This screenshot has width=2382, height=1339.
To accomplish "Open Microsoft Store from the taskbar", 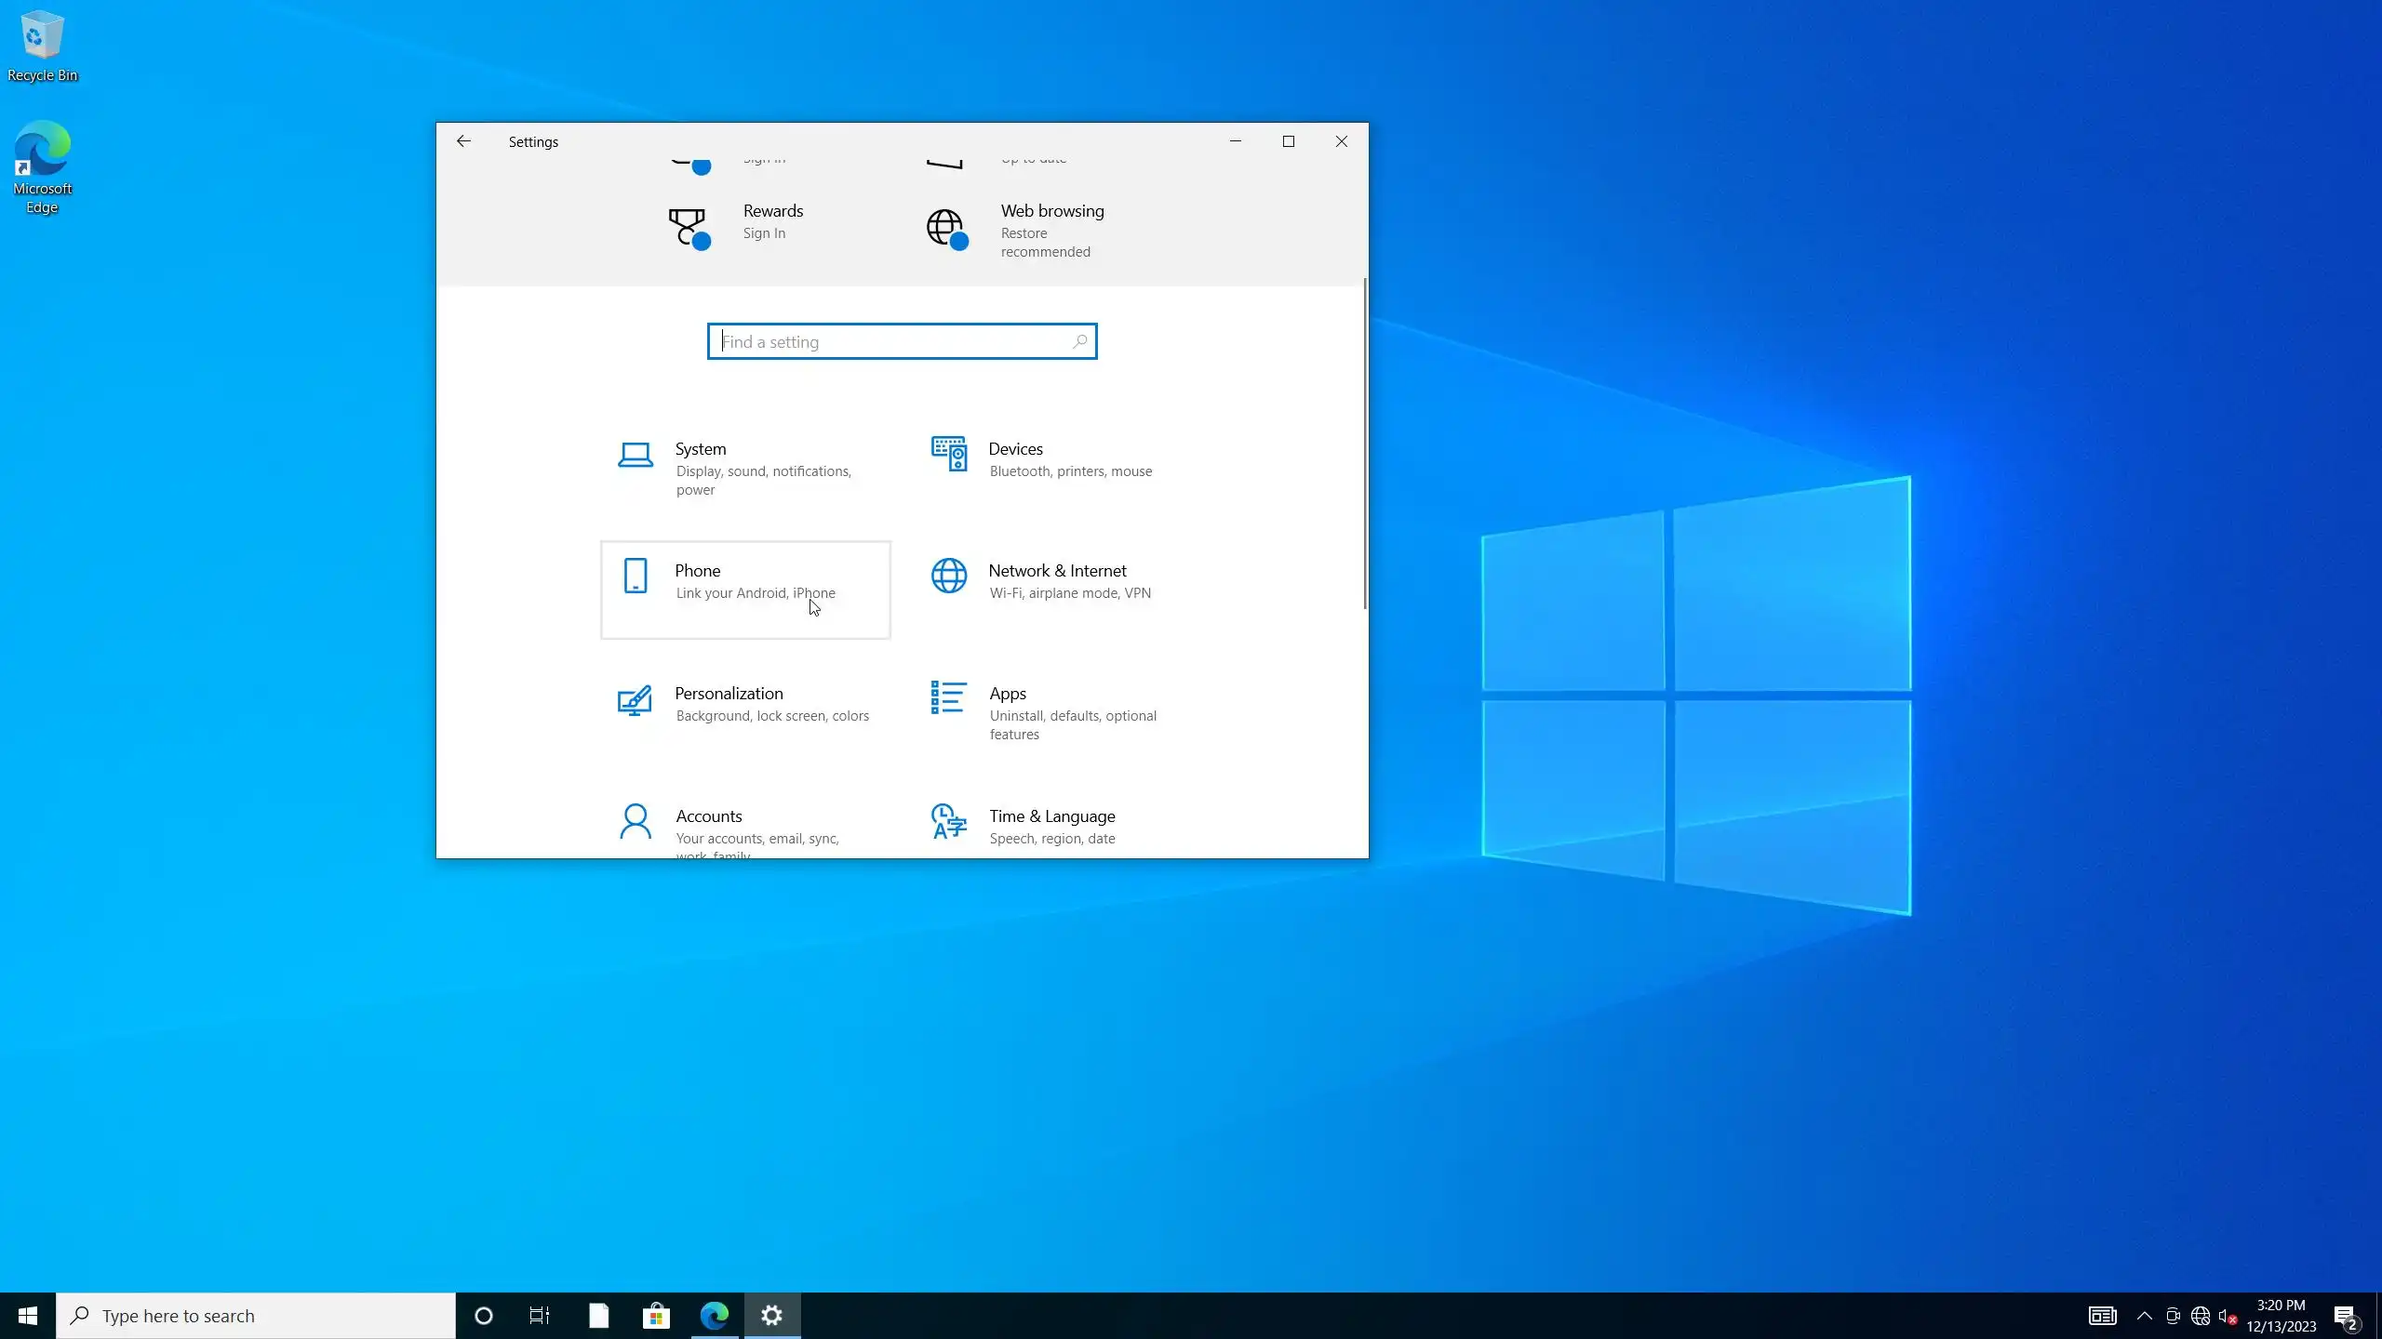I will pyautogui.click(x=656, y=1316).
